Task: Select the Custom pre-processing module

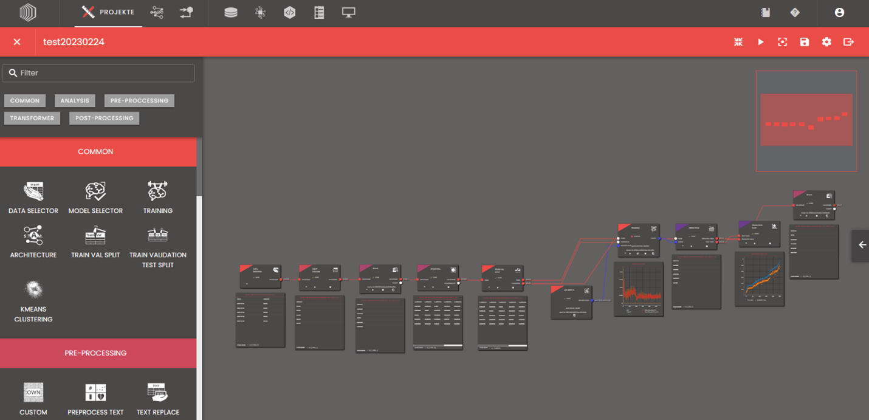Action: pos(33,399)
